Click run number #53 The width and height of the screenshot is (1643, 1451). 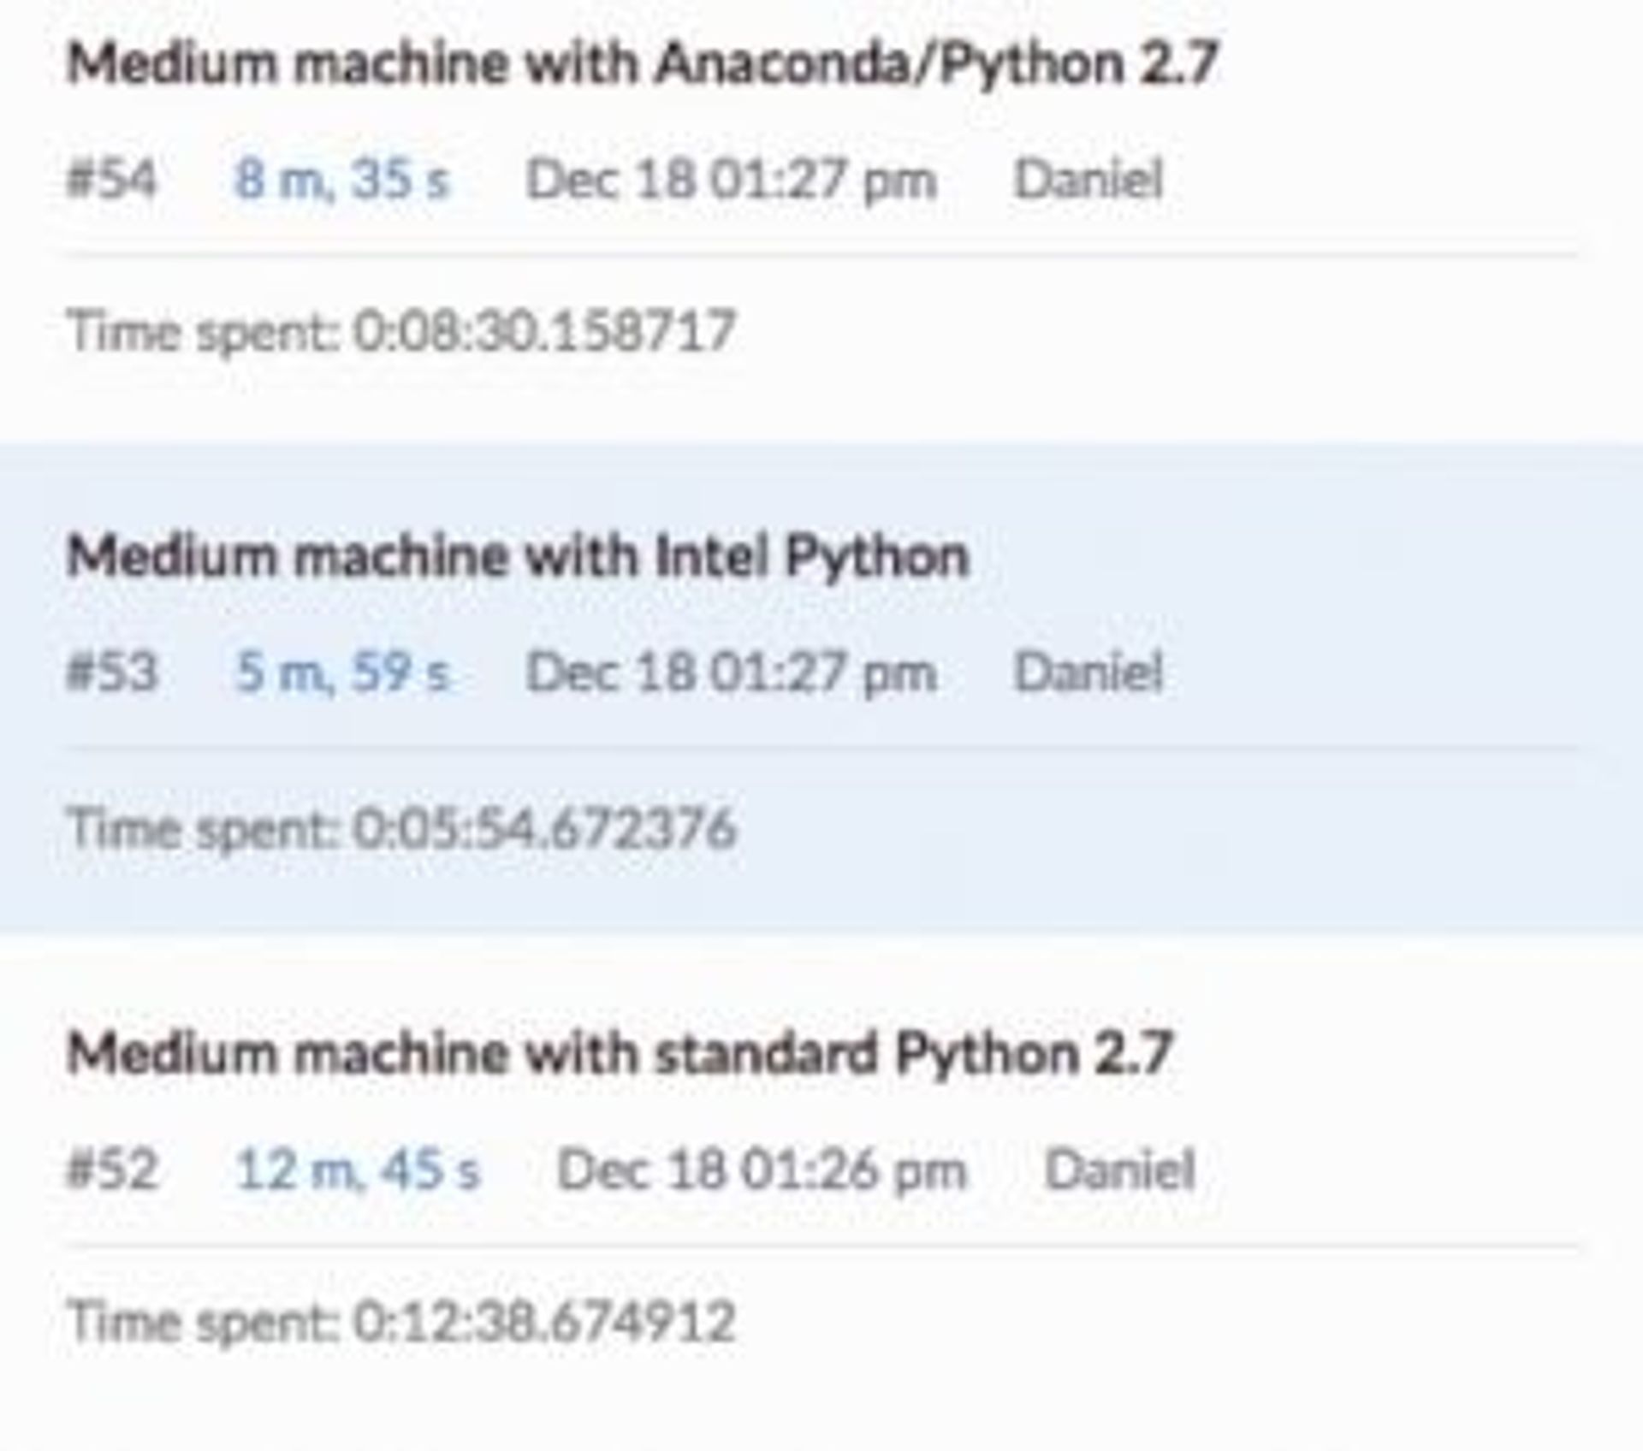[112, 672]
